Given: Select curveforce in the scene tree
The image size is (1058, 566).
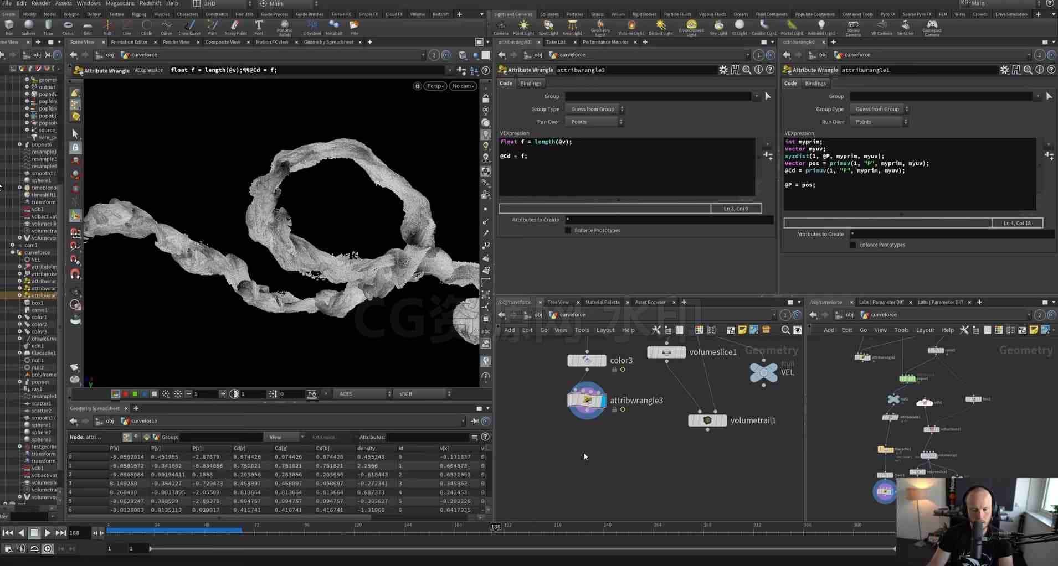Looking at the screenshot, I should (37, 252).
